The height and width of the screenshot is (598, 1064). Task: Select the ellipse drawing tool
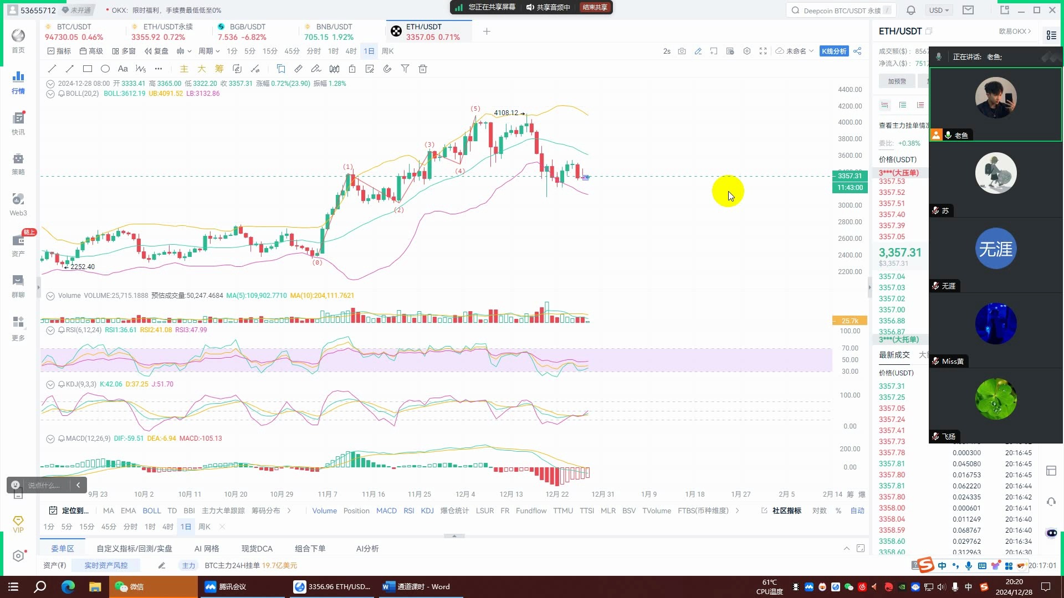coord(105,69)
